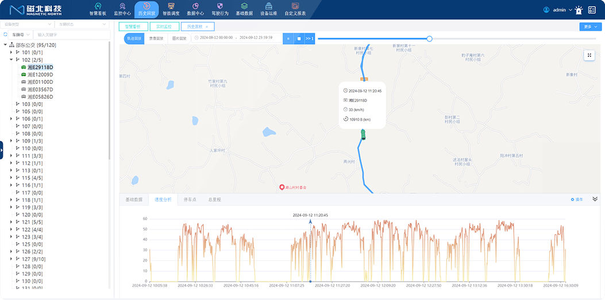Open the 更多 dropdown button
Viewport: 605px width, 300px height.
click(x=590, y=26)
